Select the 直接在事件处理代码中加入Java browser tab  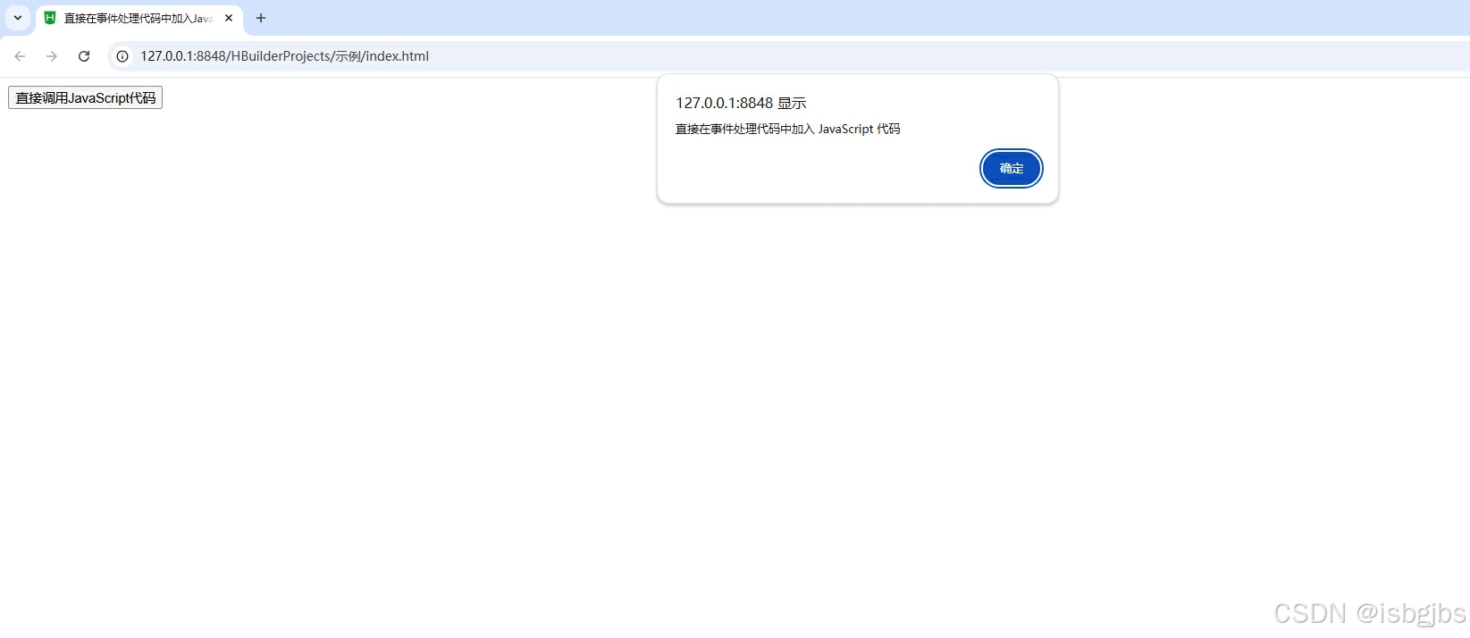[139, 18]
